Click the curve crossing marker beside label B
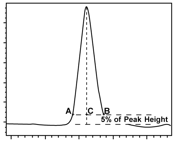Screen dimensions: 175x141 pos(104,114)
